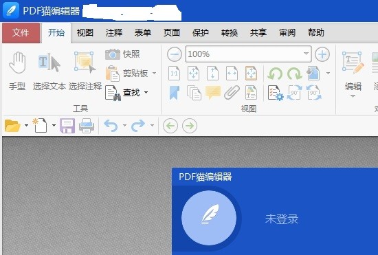
Task: Switch to the Help (帮助) tab
Action: click(316, 33)
